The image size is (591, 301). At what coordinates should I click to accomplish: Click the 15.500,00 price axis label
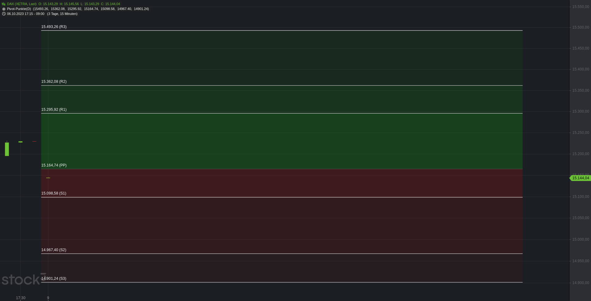(581, 27)
